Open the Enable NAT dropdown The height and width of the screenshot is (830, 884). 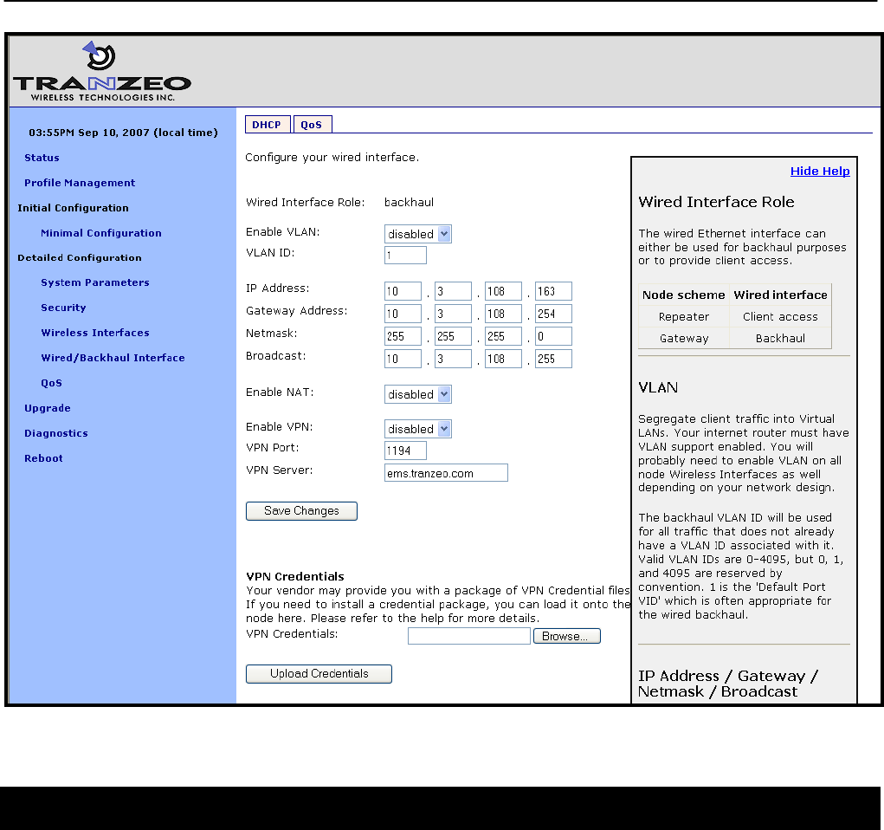[418, 394]
